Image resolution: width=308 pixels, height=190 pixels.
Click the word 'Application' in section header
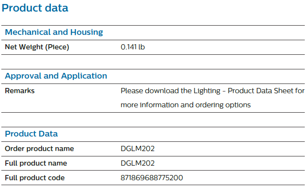(x=84, y=76)
